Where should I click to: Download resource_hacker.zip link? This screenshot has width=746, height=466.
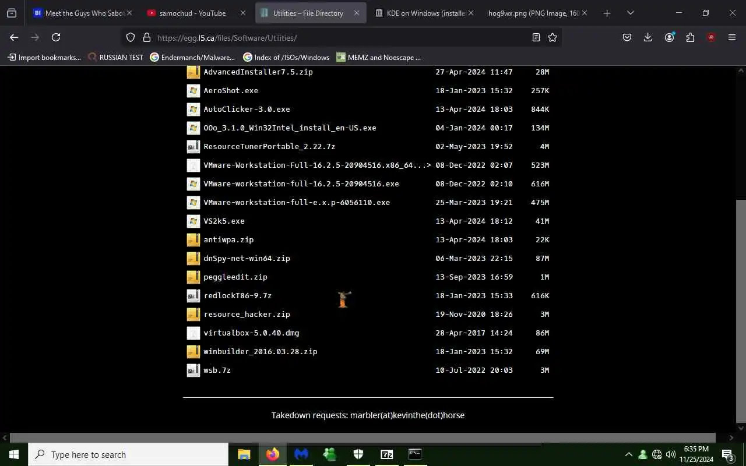247,315
